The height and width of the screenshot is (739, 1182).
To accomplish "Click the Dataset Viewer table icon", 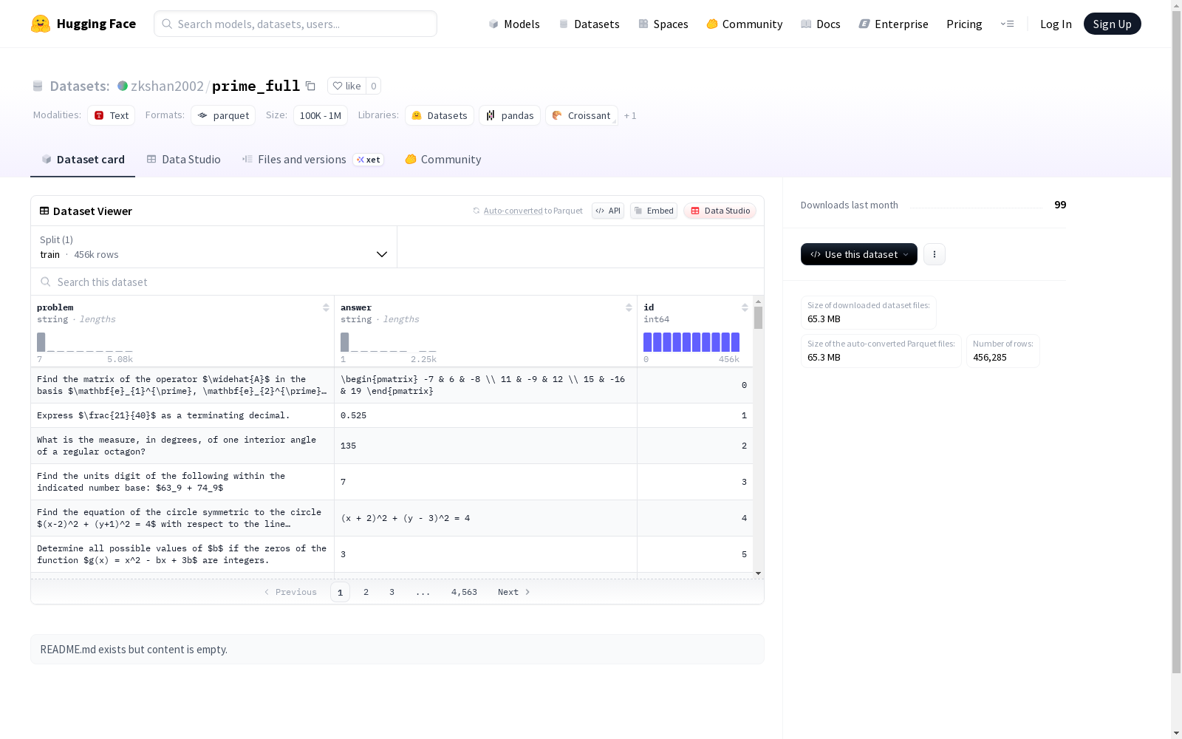I will point(44,211).
